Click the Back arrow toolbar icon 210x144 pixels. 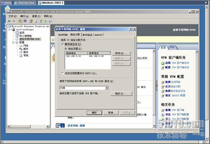coord(9,21)
